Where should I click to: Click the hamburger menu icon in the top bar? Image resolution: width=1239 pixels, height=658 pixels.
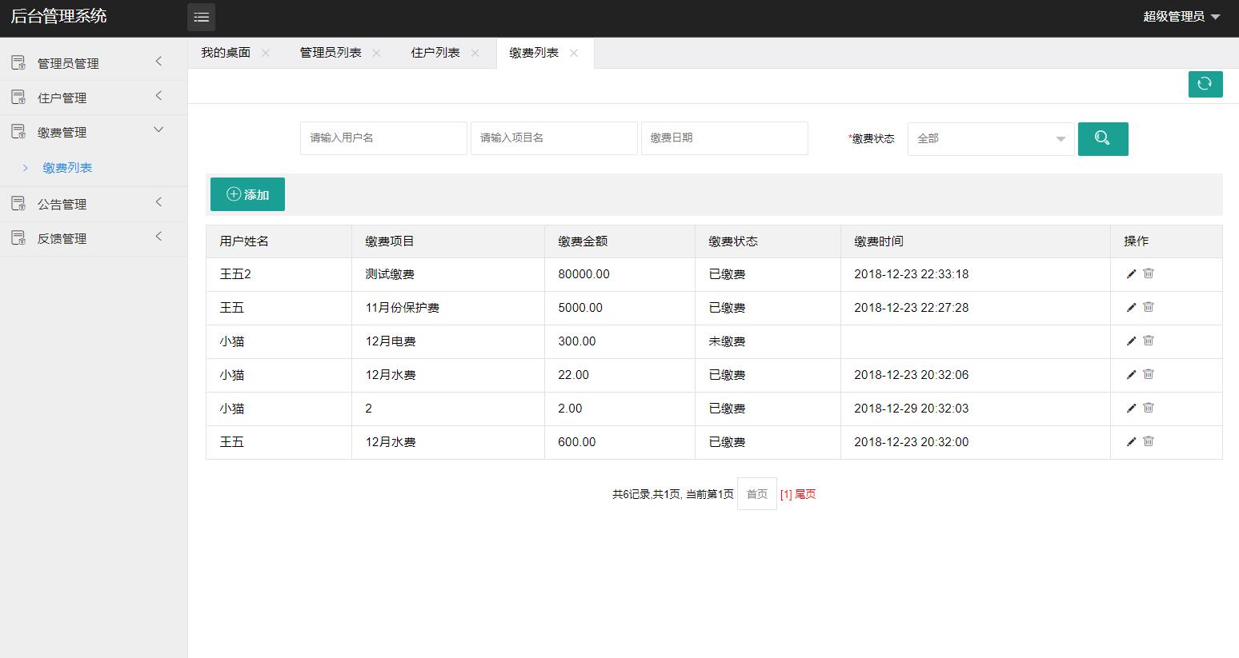[201, 17]
